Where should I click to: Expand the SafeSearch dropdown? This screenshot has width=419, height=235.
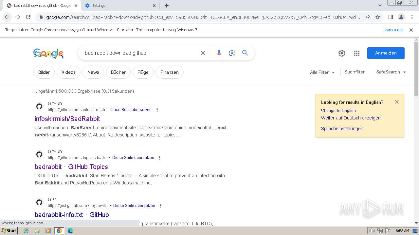pos(391,72)
